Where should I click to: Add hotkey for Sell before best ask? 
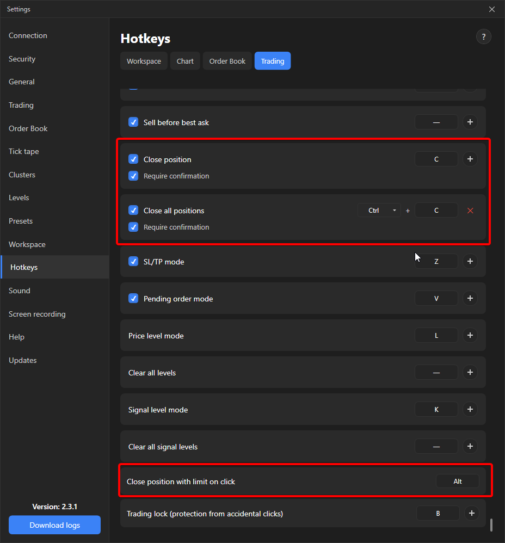[470, 122]
